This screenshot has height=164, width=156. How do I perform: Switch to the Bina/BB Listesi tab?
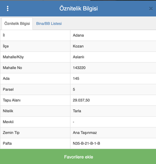click(49, 24)
